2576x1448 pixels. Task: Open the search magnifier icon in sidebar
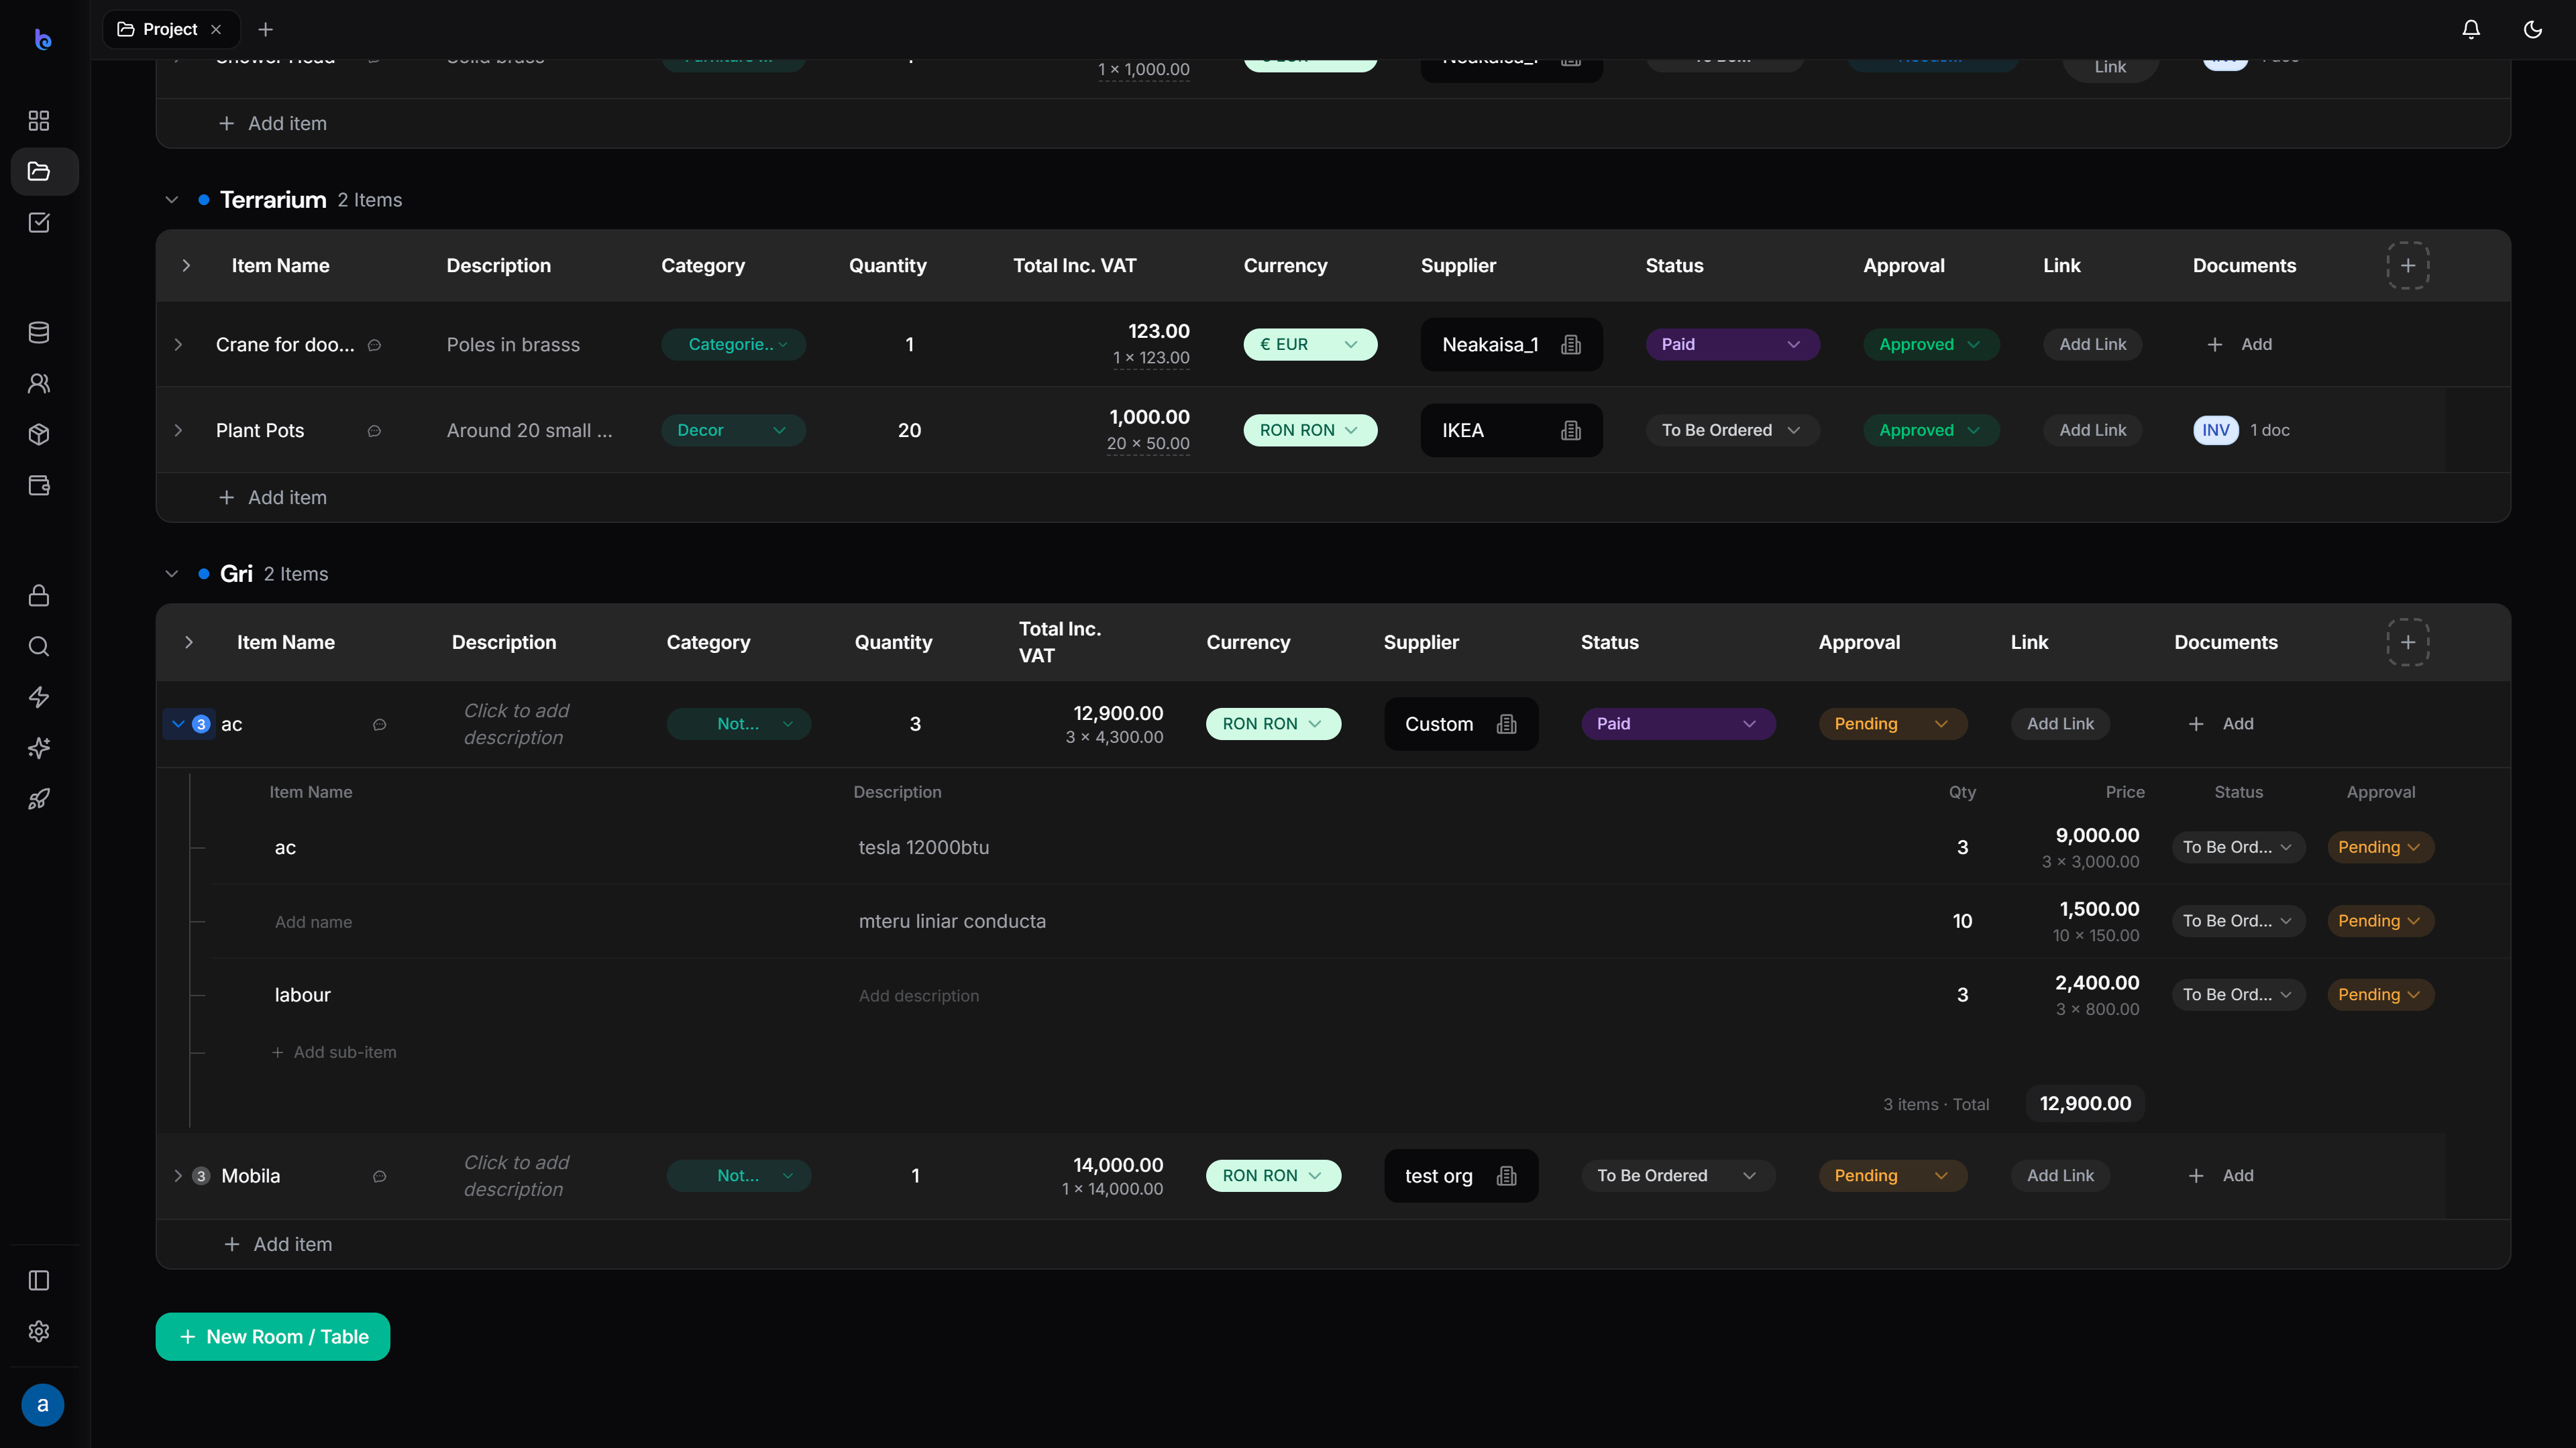click(39, 646)
